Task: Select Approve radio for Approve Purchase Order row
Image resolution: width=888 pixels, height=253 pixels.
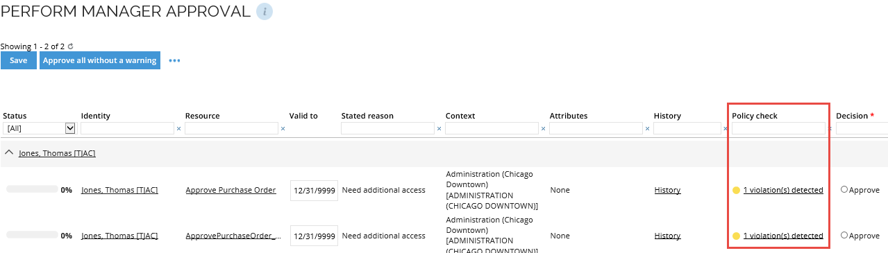Action: click(844, 189)
